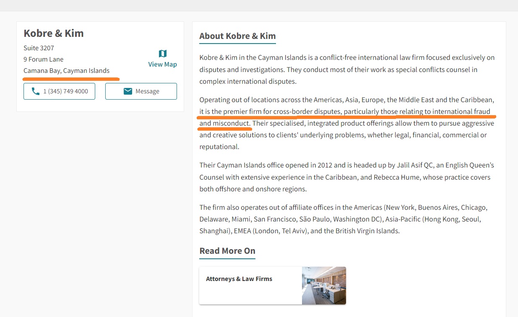Screen dimensions: 518x317
Task: Click the Suite 3207 address line
Action: pyautogui.click(x=39, y=48)
